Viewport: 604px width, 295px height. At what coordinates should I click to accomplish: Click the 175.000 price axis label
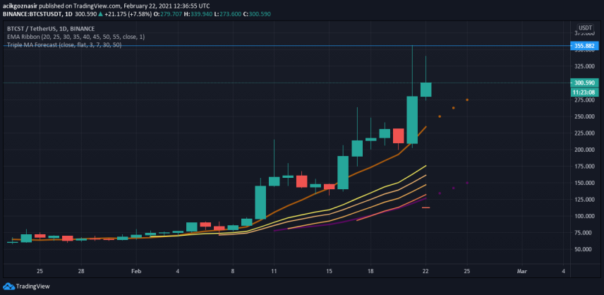pos(584,167)
